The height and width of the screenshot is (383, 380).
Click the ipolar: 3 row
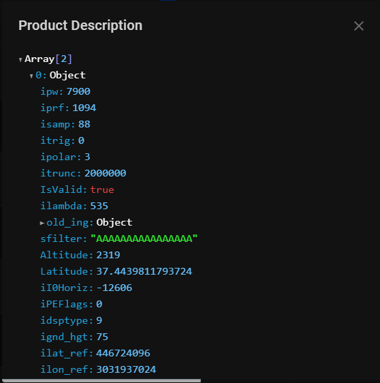65,157
